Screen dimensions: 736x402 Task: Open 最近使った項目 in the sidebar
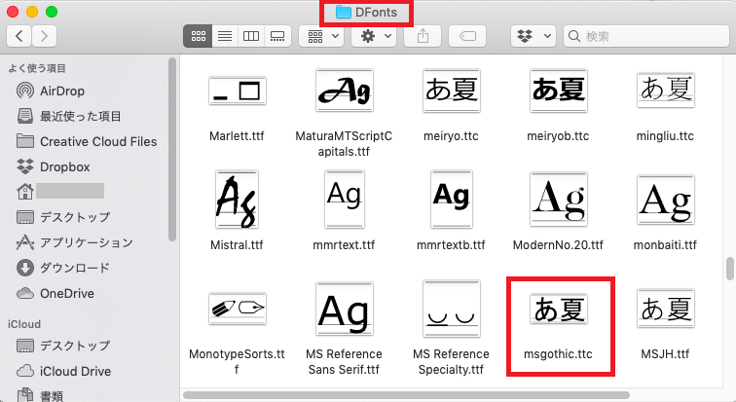[x=68, y=116]
